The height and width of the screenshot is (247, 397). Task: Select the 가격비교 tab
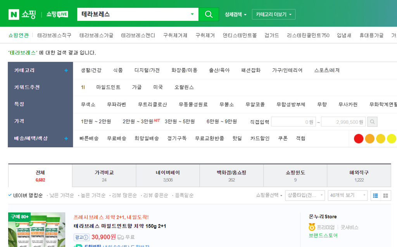point(104,176)
